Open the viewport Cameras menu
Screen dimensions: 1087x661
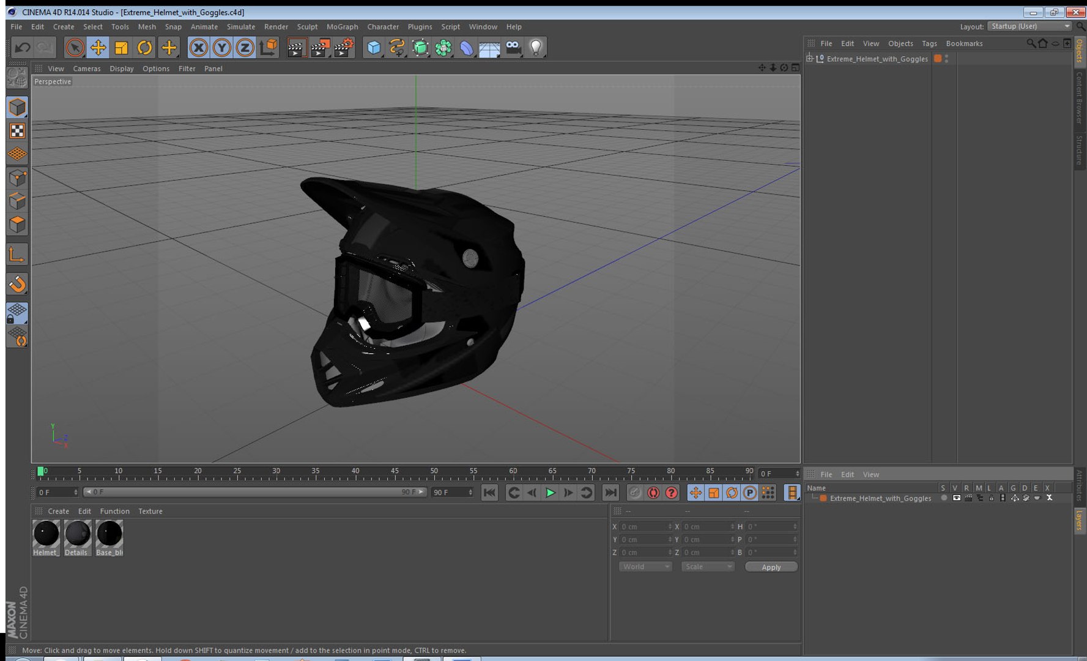coord(87,69)
